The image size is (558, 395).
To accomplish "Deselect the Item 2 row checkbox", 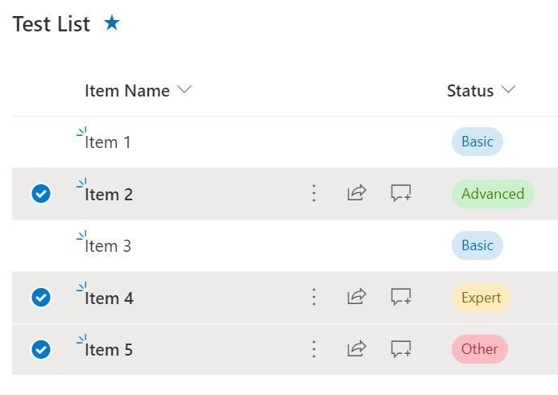I will pos(40,194).
